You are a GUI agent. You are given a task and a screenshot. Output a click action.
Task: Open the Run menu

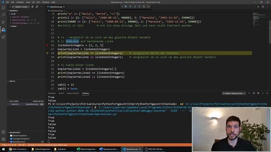[38, 2]
